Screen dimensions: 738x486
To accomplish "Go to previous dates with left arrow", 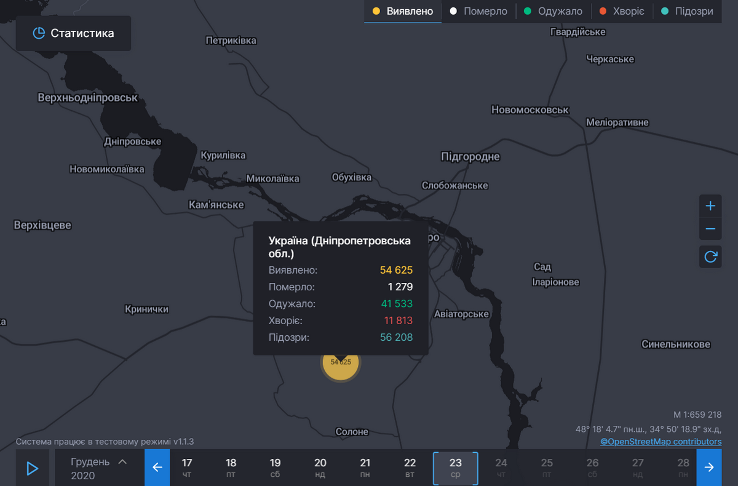I will coord(157,468).
